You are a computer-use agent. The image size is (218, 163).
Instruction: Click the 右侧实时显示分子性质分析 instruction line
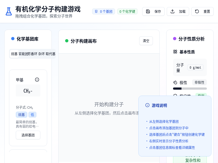169,141
